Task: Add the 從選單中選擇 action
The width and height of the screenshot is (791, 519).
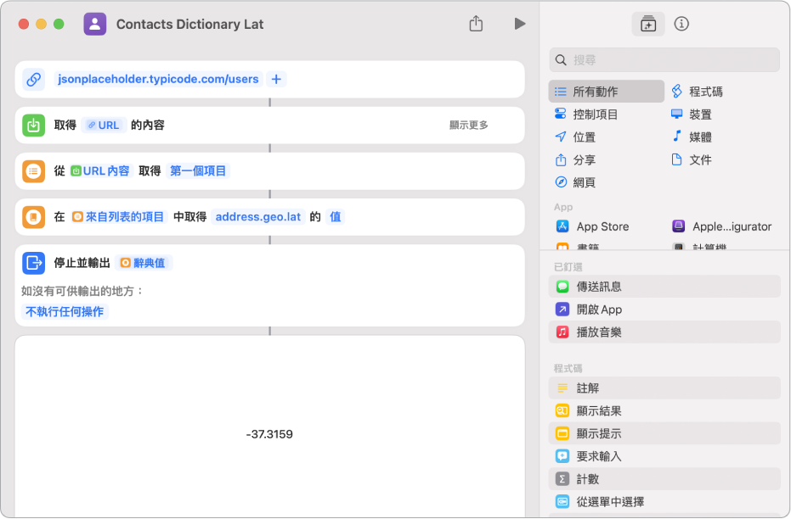Action: pyautogui.click(x=664, y=501)
